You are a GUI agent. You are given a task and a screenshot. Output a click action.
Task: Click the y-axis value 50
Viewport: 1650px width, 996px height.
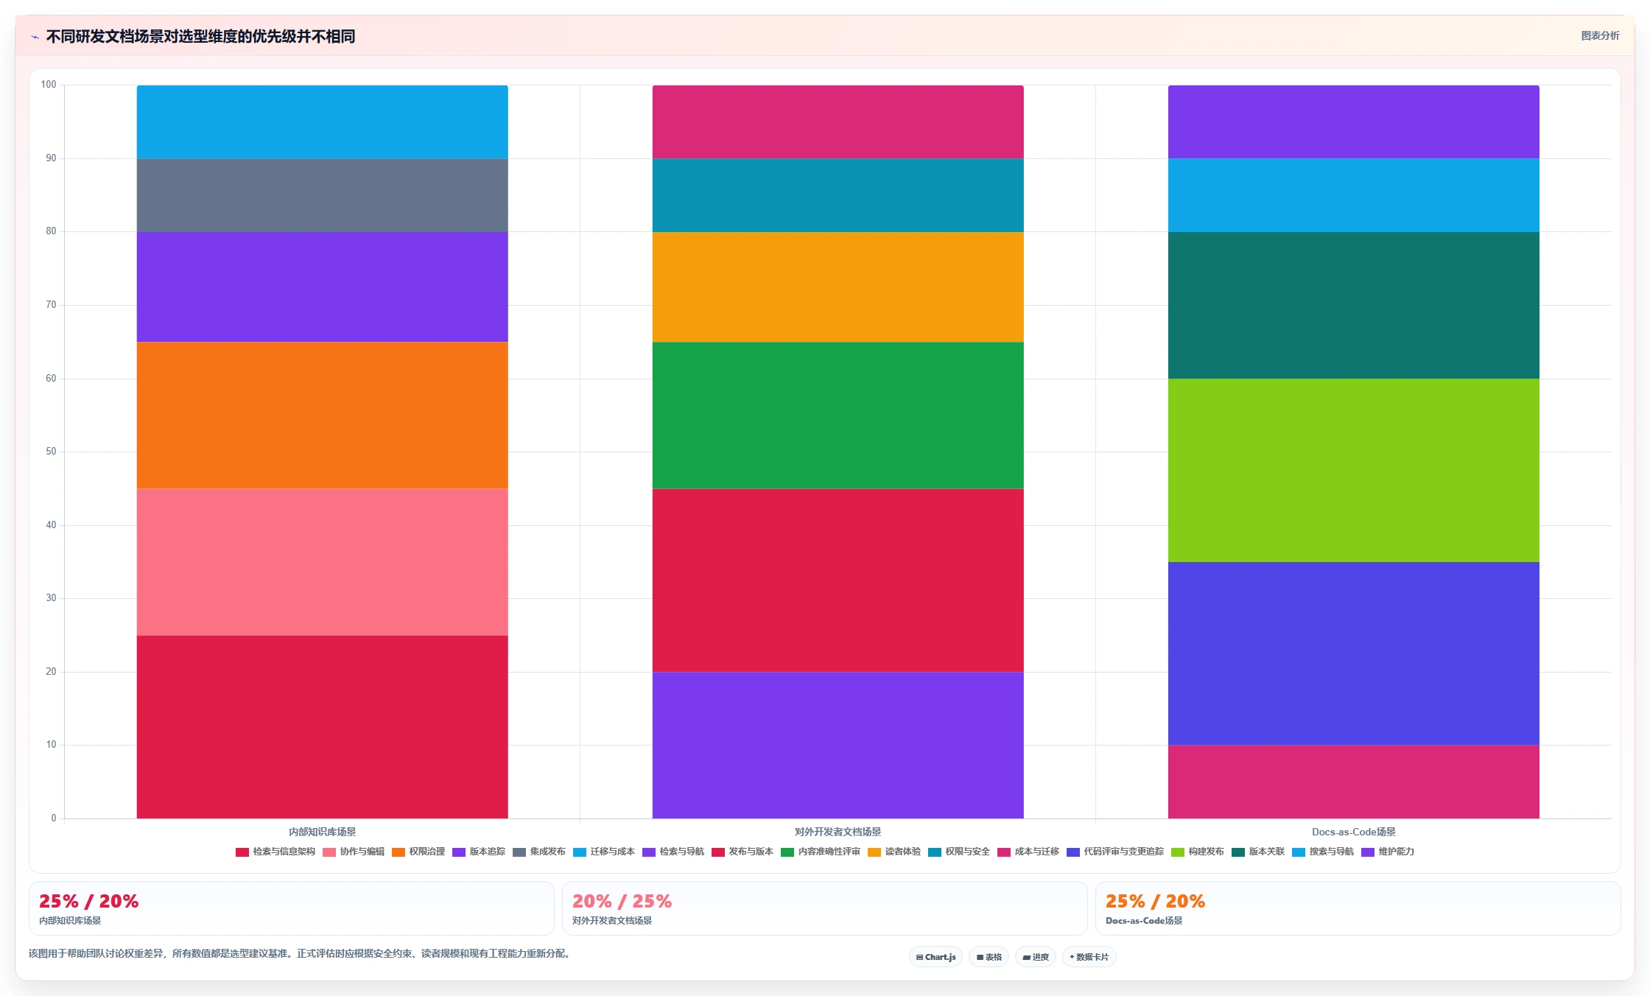(51, 452)
